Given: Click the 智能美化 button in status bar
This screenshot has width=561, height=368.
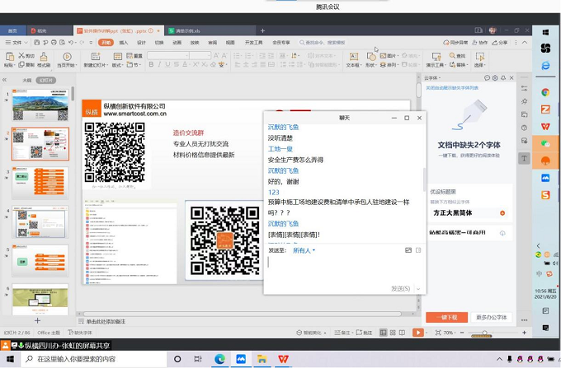Looking at the screenshot, I should pyautogui.click(x=312, y=333).
